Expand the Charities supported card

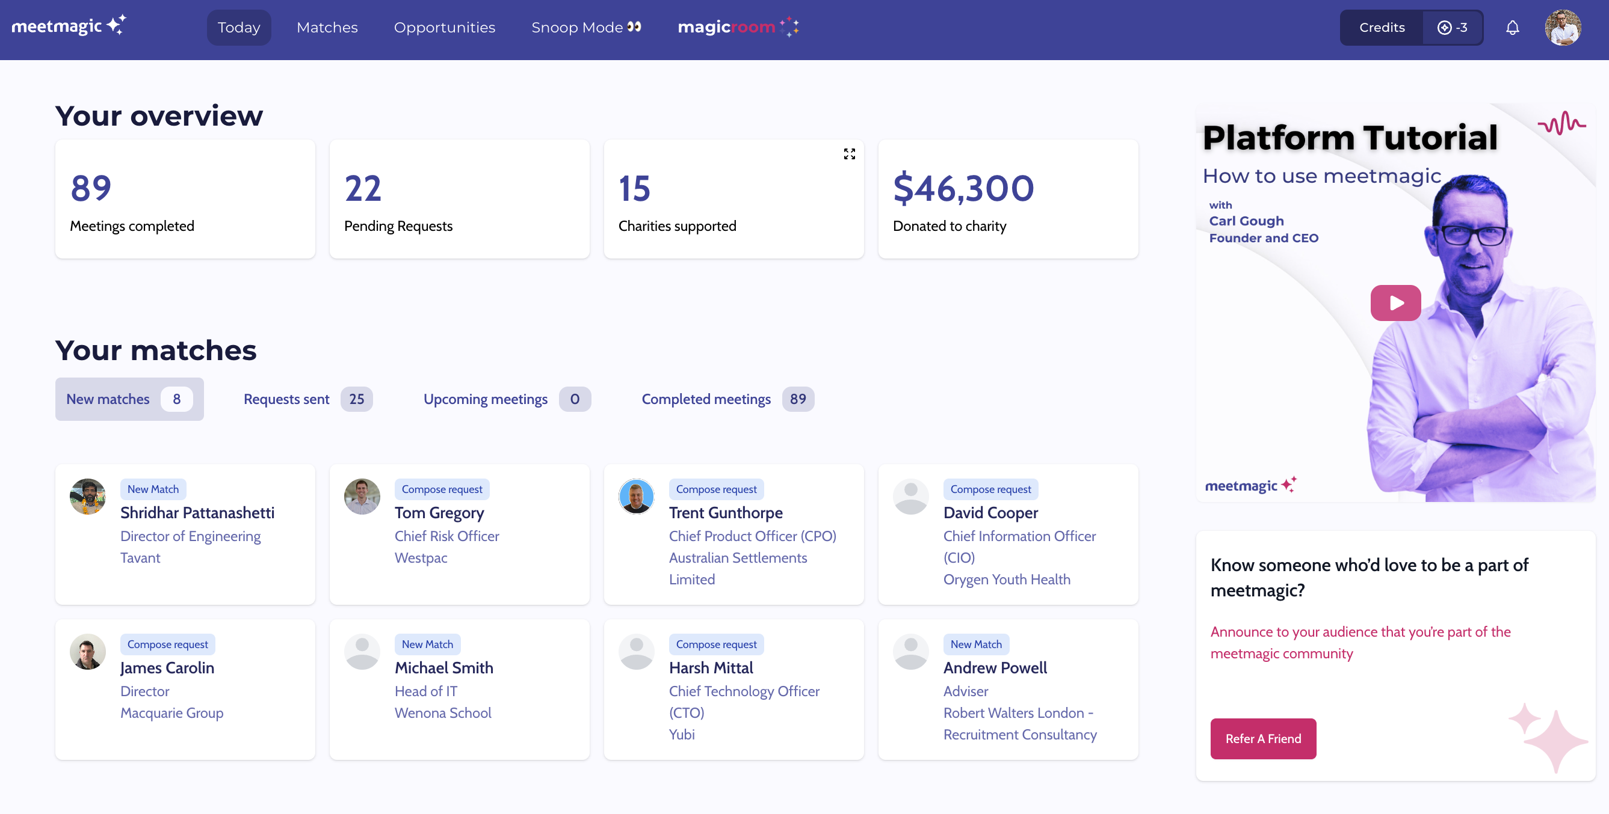850,153
